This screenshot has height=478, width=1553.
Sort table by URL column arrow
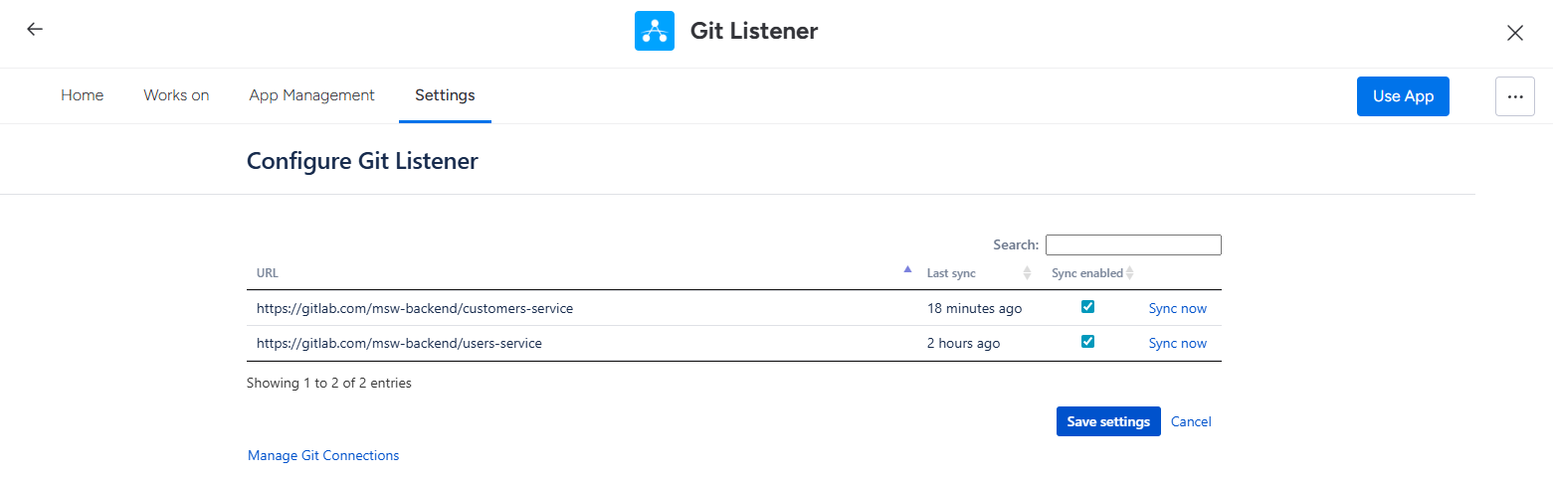pos(906,269)
